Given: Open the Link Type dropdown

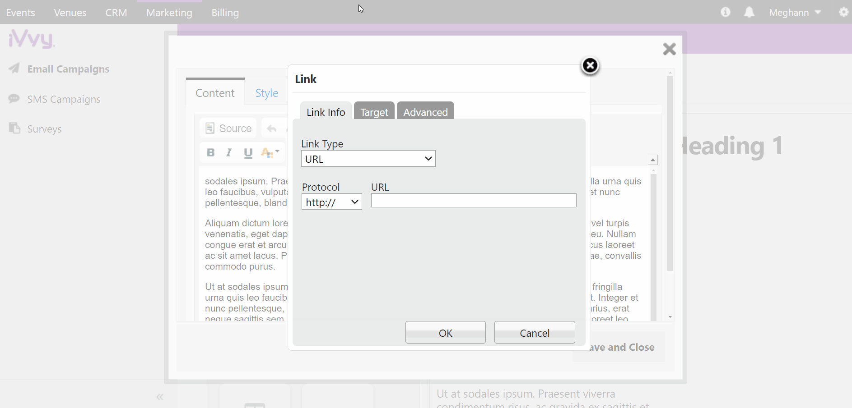Looking at the screenshot, I should 368,159.
